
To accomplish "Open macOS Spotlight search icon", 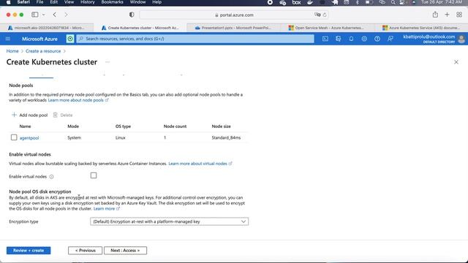I will [393, 2].
